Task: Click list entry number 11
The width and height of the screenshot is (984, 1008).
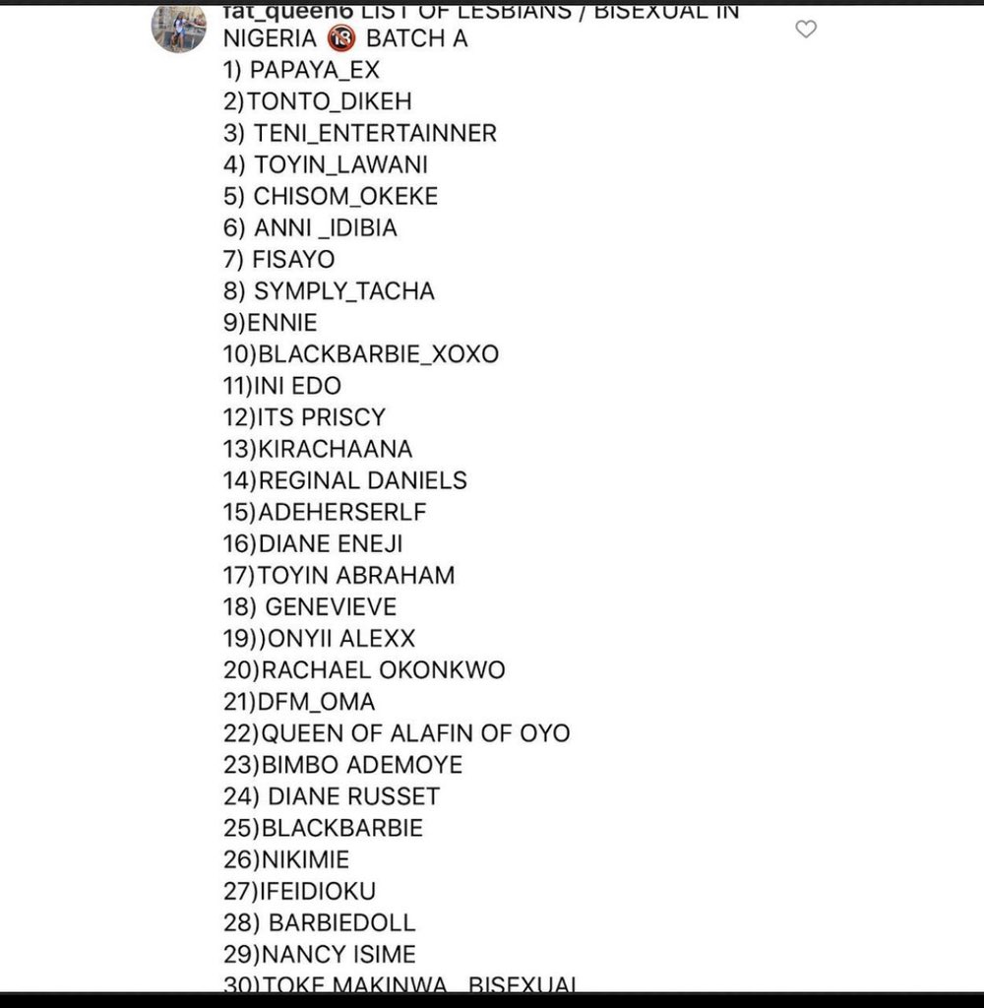Action: point(282,386)
